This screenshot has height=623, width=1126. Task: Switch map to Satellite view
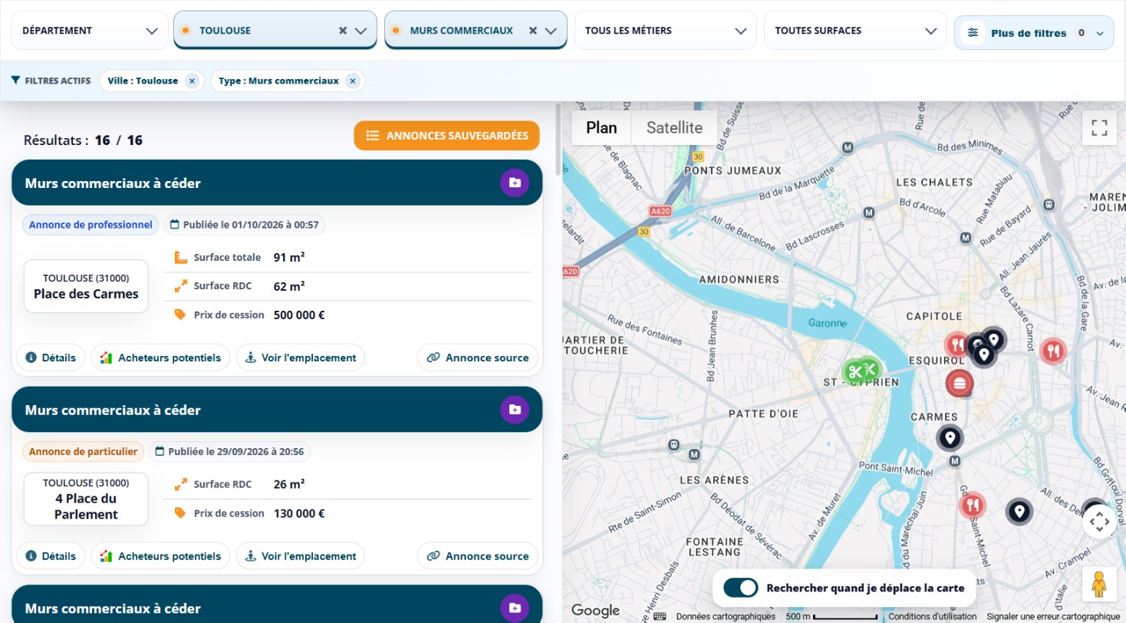(x=674, y=128)
